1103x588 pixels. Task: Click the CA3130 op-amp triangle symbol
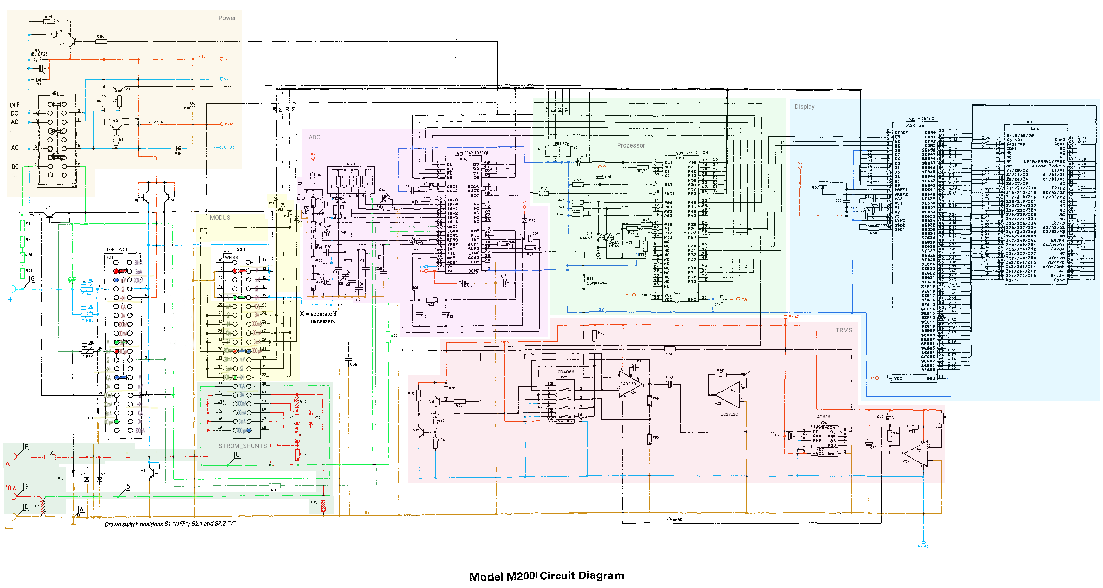tap(630, 385)
